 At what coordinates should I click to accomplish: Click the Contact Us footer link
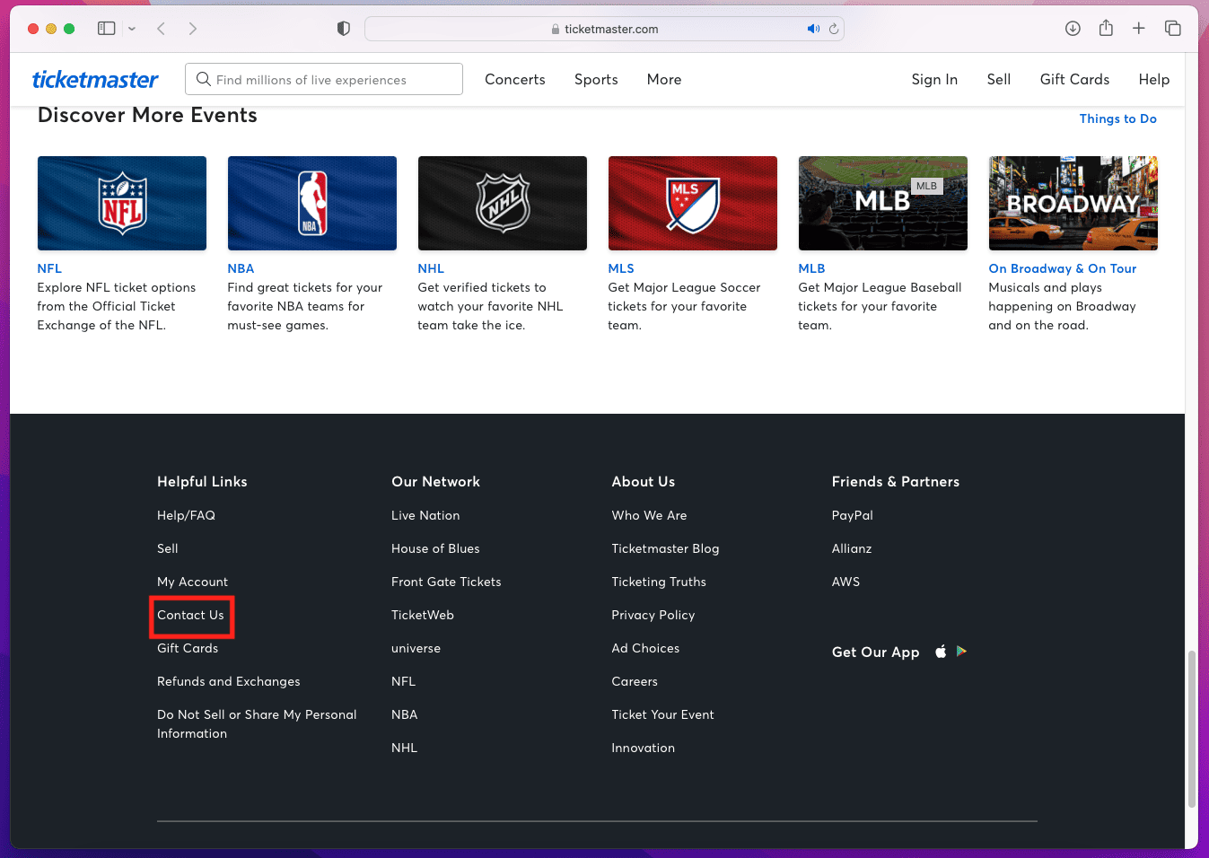click(190, 616)
